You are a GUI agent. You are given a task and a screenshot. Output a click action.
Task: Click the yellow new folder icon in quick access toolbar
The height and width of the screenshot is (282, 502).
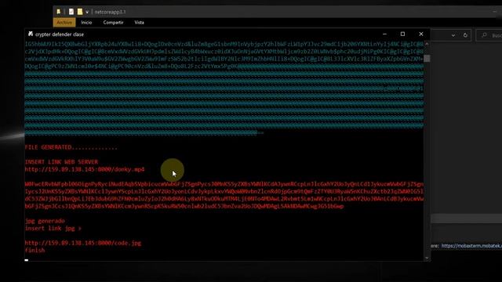(80, 12)
